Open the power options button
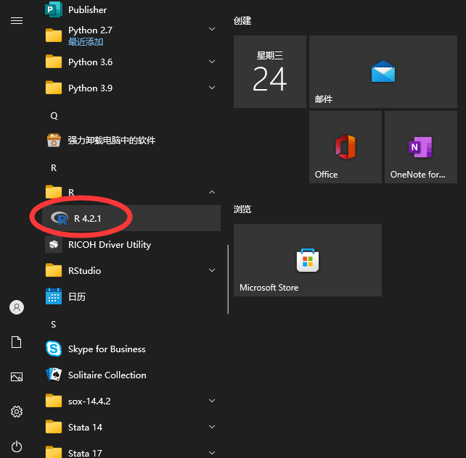The width and height of the screenshot is (466, 458). click(17, 446)
